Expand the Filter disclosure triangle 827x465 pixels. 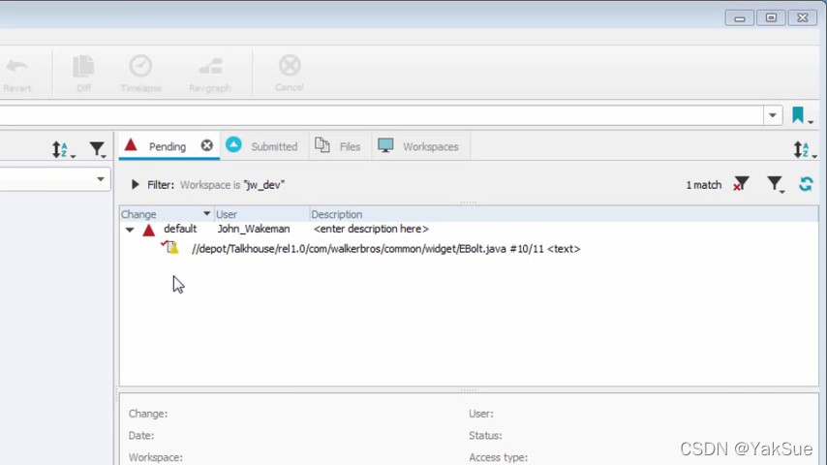coord(135,184)
